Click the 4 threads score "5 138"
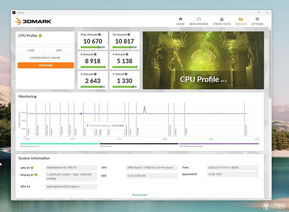 (125, 61)
